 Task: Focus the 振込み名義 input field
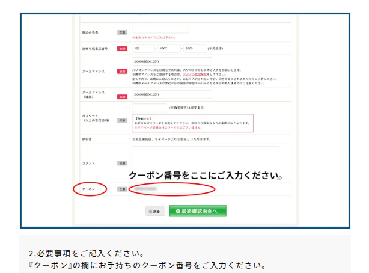click(x=160, y=29)
